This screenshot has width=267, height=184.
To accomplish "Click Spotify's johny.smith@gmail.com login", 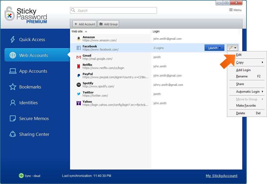I will (x=168, y=85).
